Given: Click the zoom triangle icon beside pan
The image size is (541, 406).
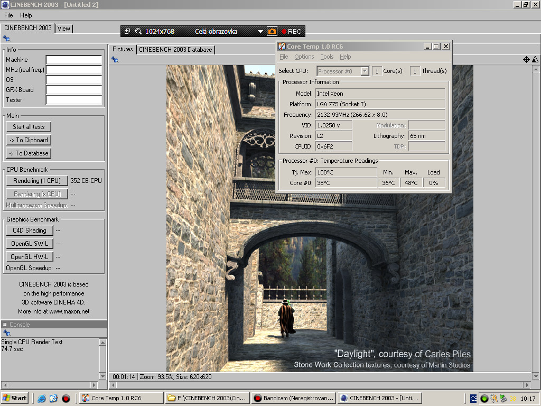Looking at the screenshot, I should [535, 59].
